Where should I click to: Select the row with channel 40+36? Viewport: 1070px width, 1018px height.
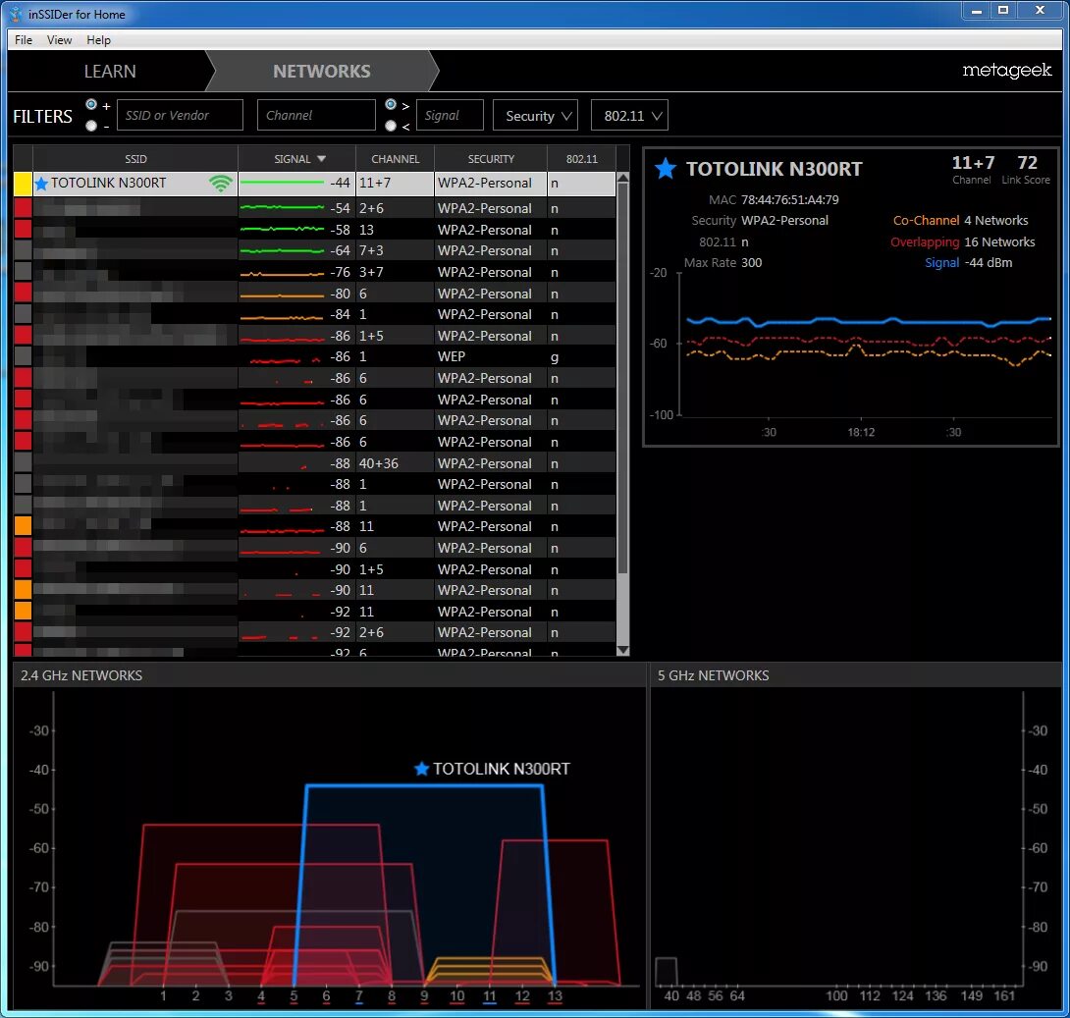point(314,463)
